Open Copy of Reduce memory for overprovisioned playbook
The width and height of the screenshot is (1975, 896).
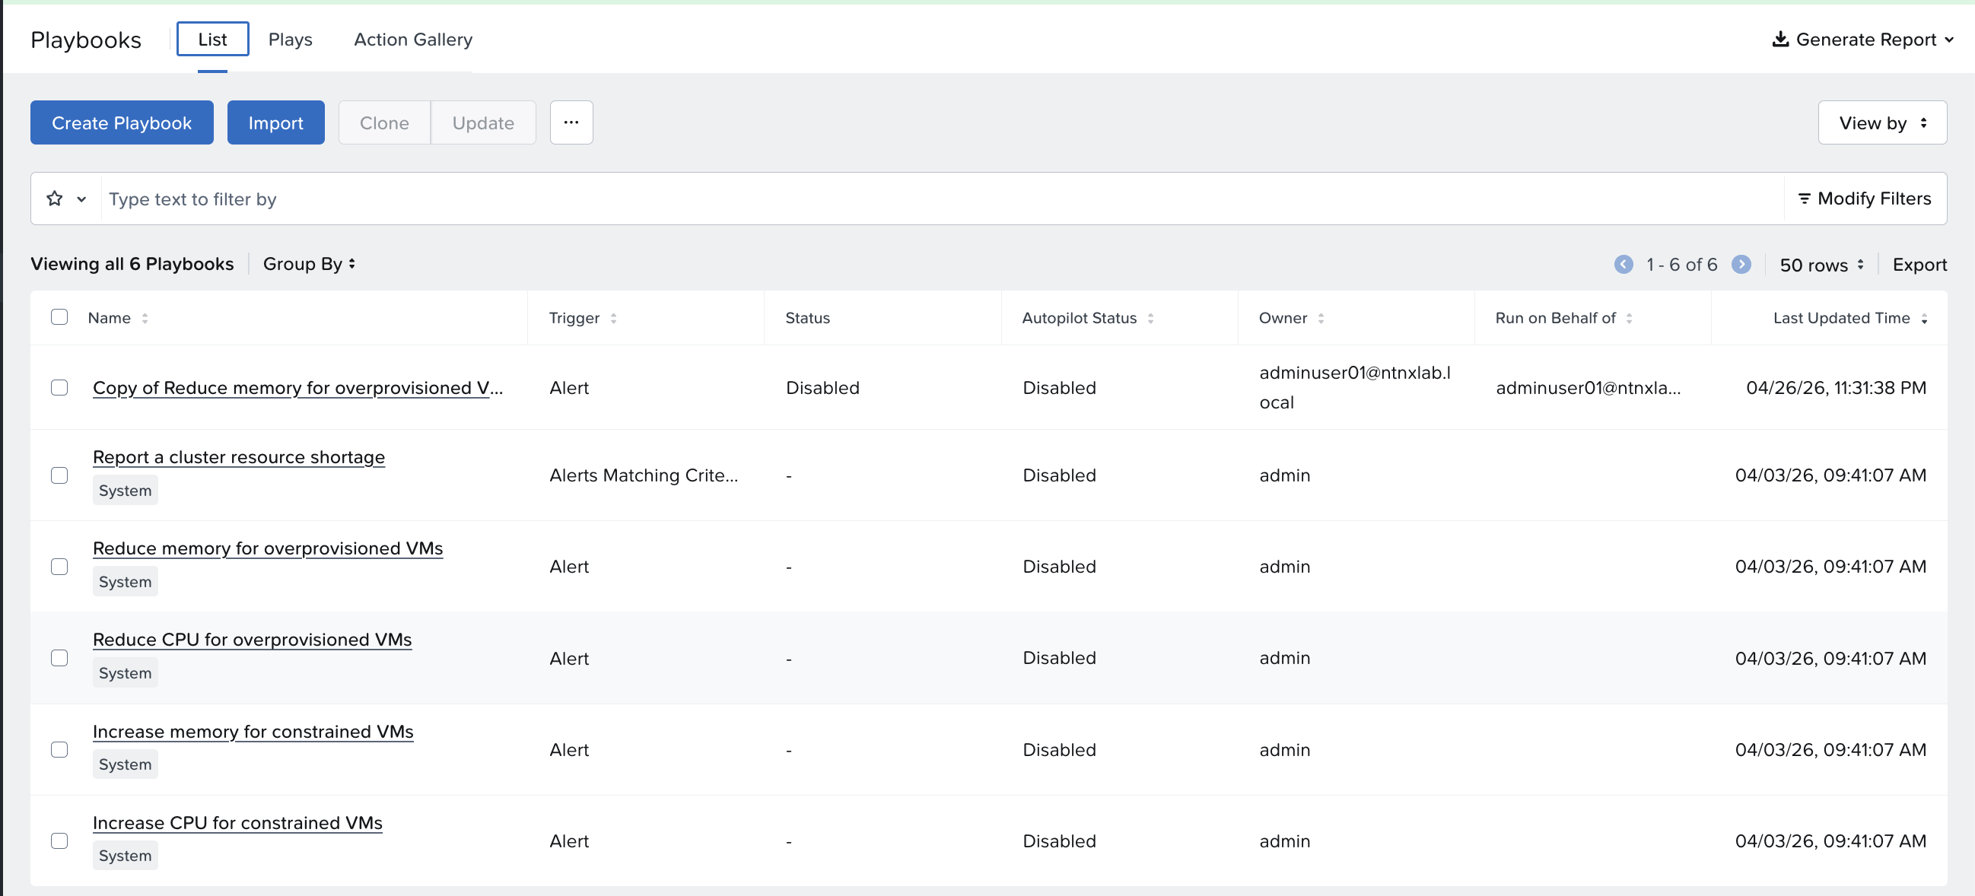pos(297,388)
